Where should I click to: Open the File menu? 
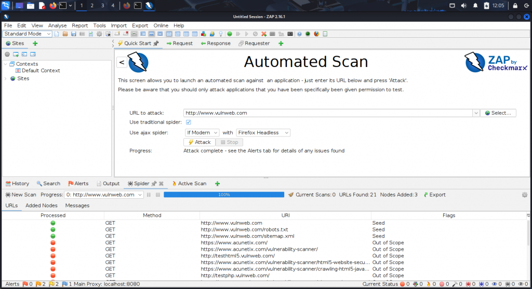[8, 25]
